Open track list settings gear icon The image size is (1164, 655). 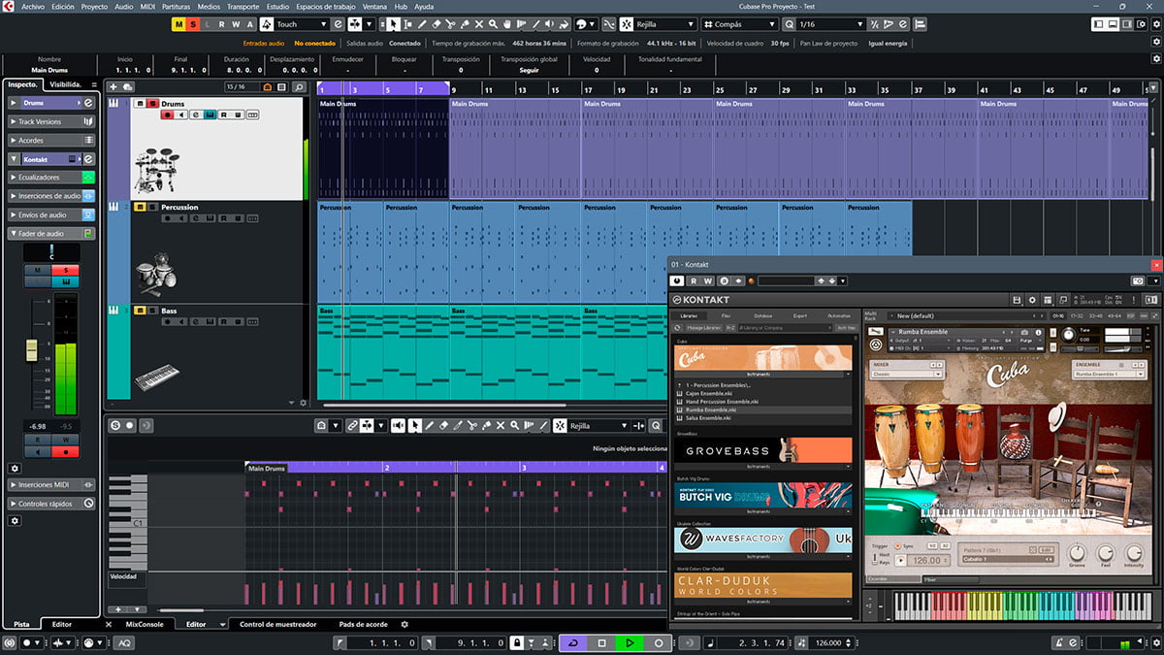pos(303,403)
